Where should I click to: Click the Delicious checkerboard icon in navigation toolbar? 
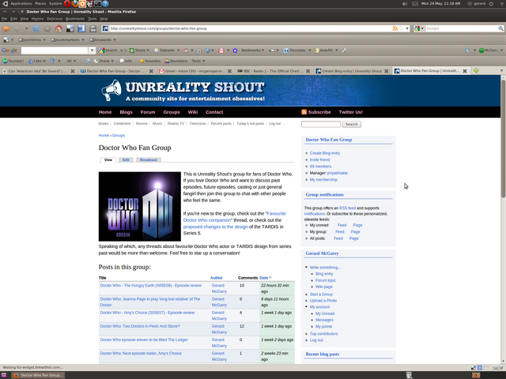(70, 28)
